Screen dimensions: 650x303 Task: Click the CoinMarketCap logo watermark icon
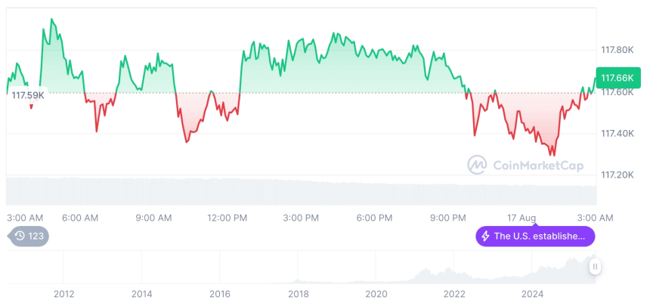477,164
